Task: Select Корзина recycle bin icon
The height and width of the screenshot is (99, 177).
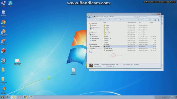Action: 3,13
